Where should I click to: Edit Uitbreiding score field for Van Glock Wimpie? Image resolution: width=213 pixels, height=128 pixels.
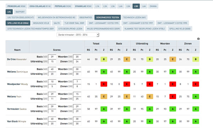pyautogui.click(x=52, y=123)
